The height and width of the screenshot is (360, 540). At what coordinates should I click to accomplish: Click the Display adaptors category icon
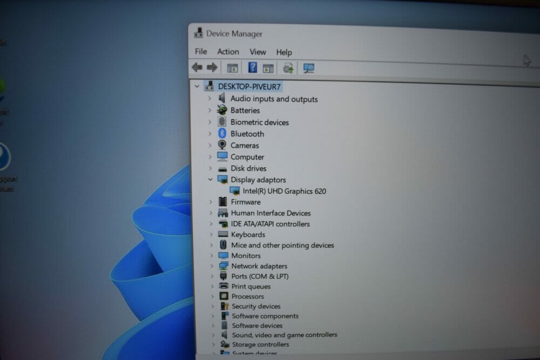pyautogui.click(x=222, y=179)
